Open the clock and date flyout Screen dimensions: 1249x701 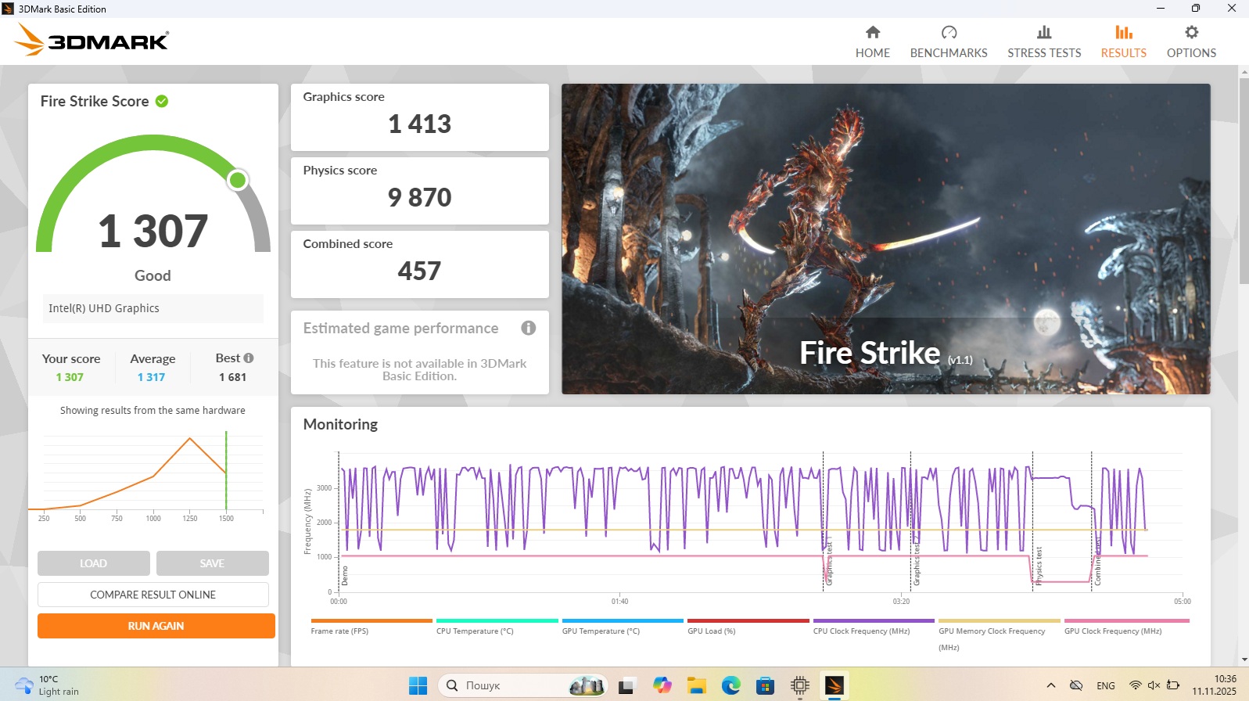pyautogui.click(x=1214, y=685)
